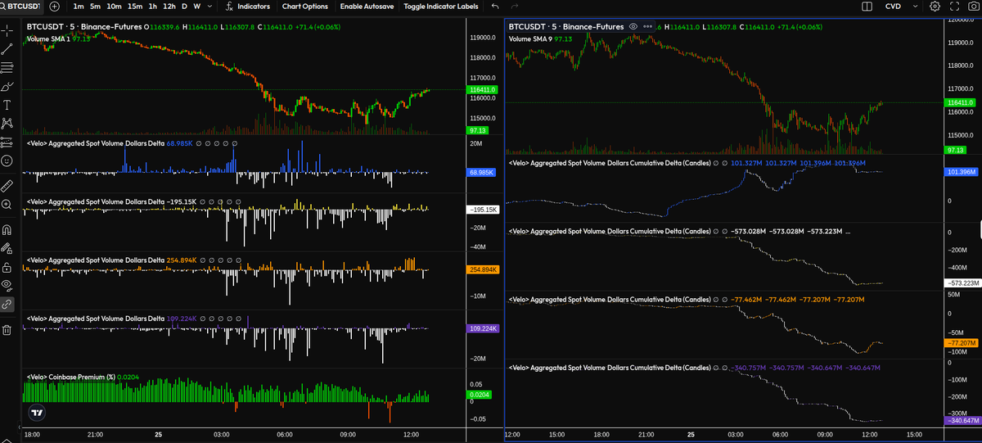The width and height of the screenshot is (982, 443).
Task: Lock all drawing tools
Action: pyautogui.click(x=7, y=267)
